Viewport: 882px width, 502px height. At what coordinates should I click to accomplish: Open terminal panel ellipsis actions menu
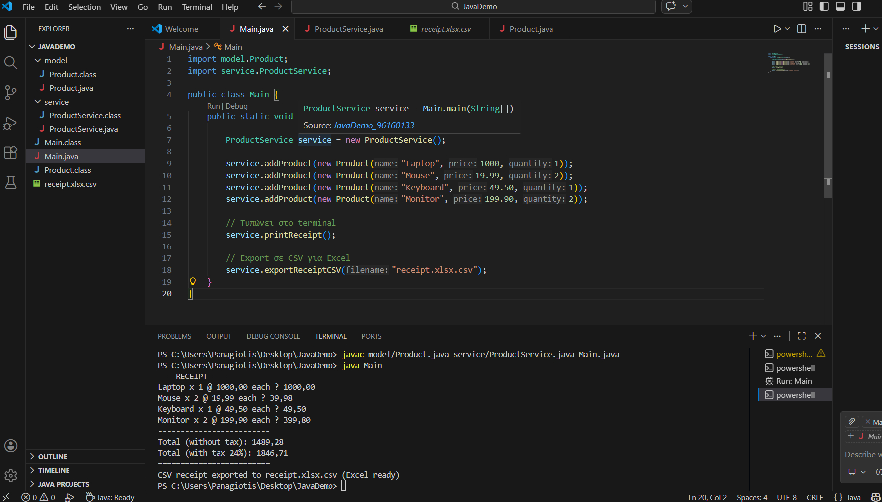coord(777,336)
